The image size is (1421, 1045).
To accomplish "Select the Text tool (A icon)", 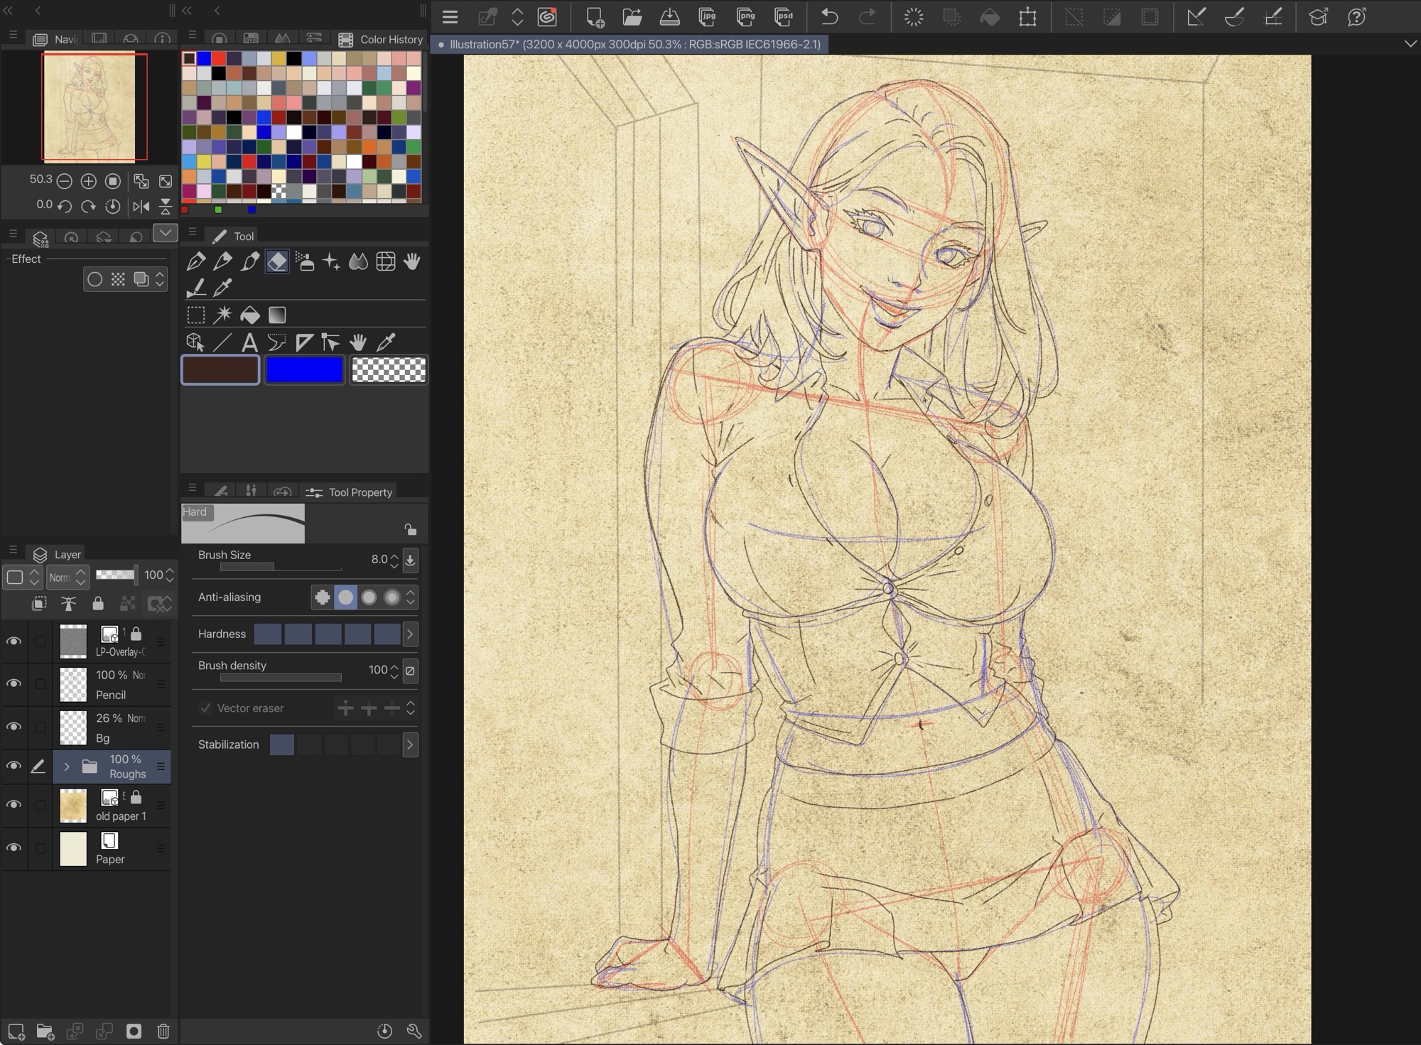I will [249, 343].
